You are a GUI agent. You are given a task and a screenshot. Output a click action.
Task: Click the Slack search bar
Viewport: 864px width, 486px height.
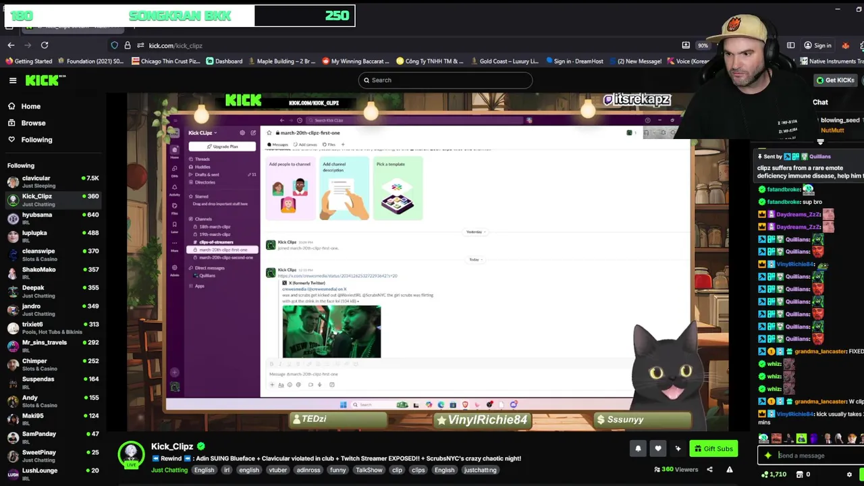click(x=414, y=120)
